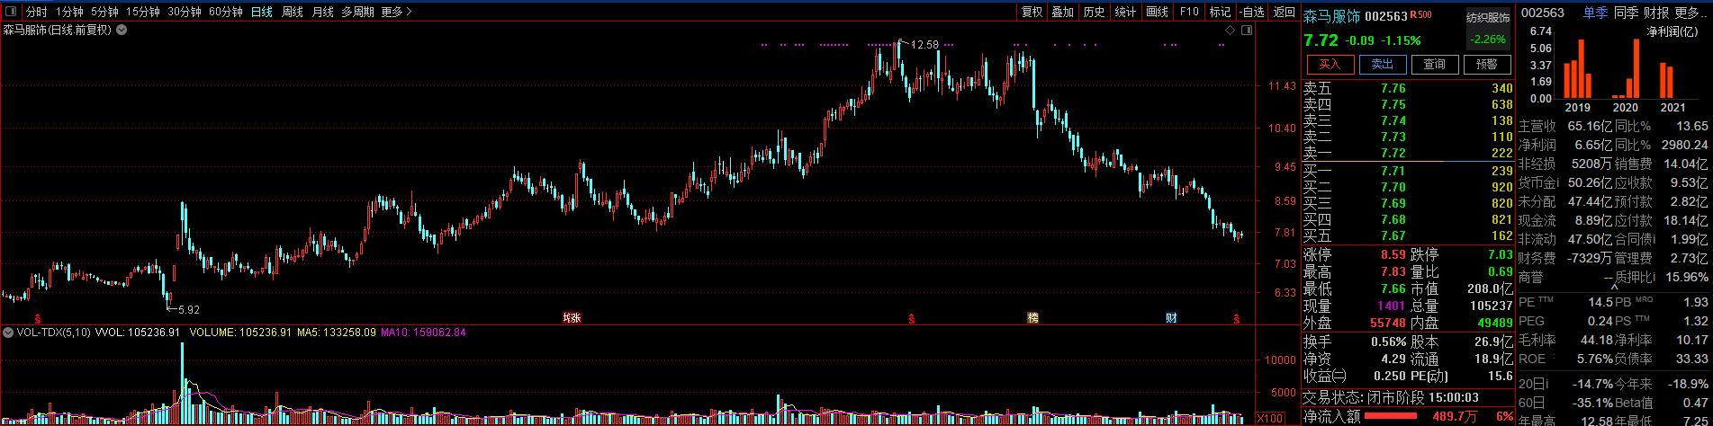This screenshot has height=426, width=1713.
Task: Click the 买五 7.67 order book row
Action: point(1408,235)
